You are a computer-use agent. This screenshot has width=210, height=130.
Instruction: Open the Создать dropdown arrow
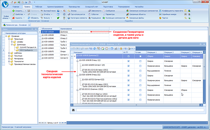[26, 11]
